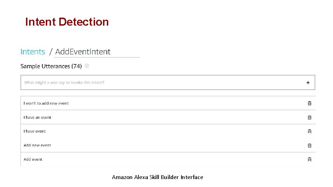The width and height of the screenshot is (333, 187).
Task: Click the Sample Utterances heading
Action: pos(45,66)
